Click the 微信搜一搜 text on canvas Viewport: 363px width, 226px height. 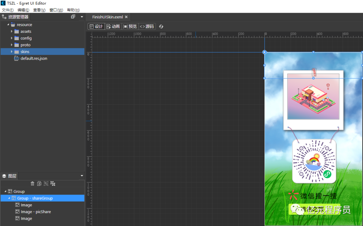tap(318, 196)
